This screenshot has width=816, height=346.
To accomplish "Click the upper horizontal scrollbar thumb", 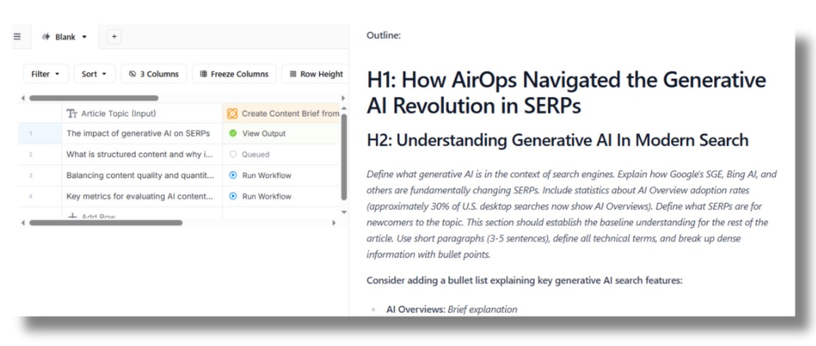I will coord(94,98).
